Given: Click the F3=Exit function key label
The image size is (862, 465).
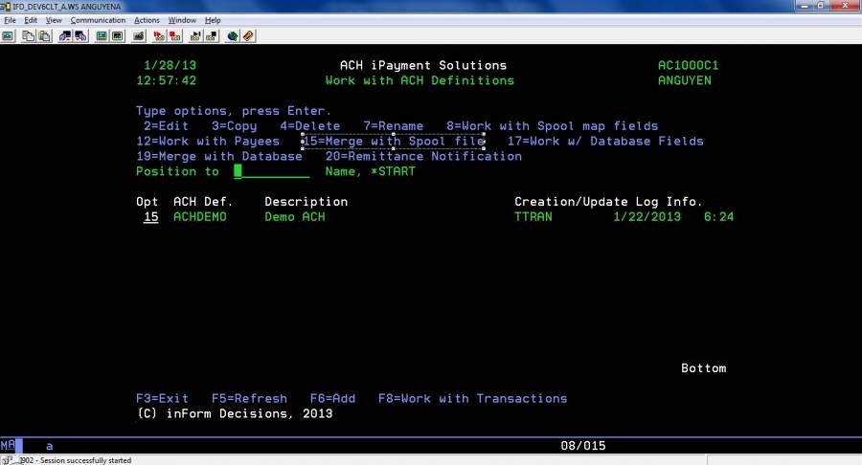Looking at the screenshot, I should [x=162, y=398].
